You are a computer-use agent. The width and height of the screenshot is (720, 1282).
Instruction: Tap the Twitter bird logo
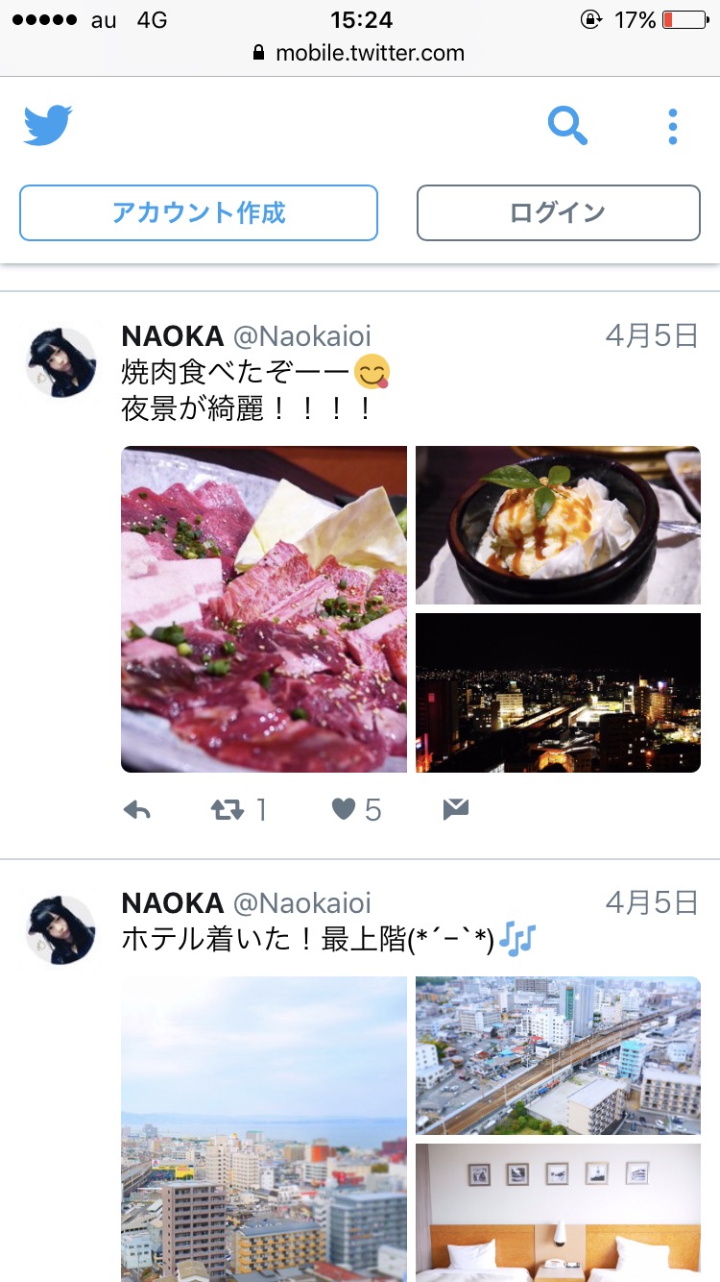point(48,126)
